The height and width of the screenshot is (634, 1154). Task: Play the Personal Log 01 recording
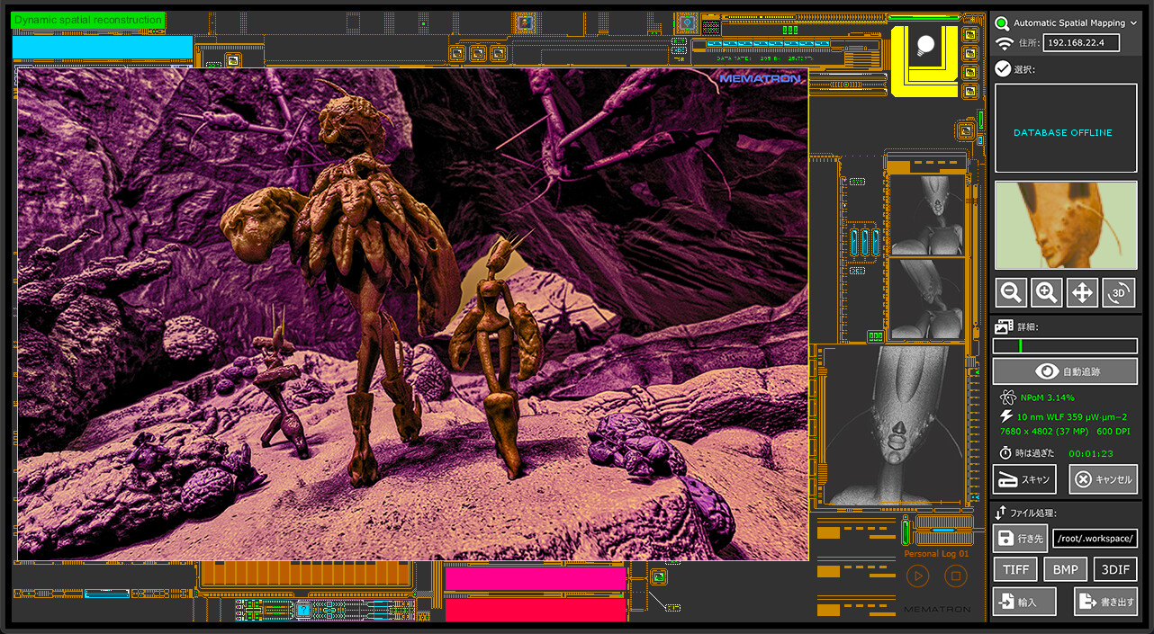(x=917, y=576)
